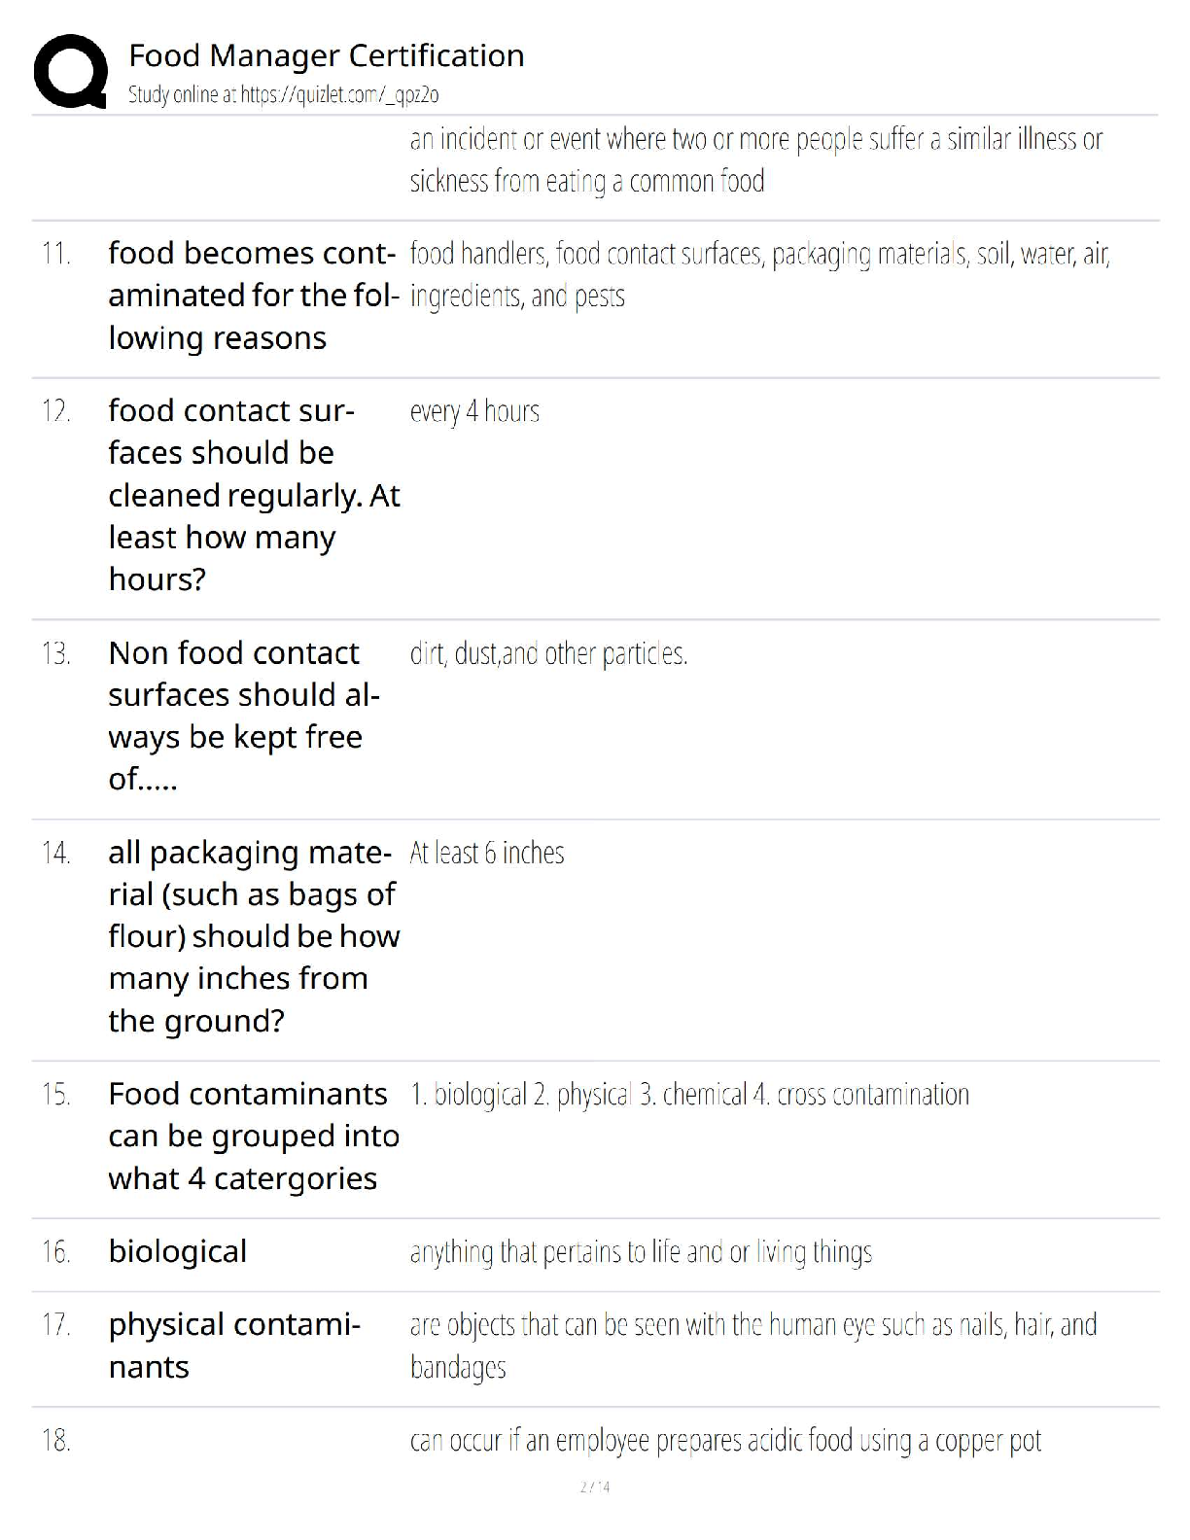The image size is (1190, 1540).
Task: Open the quizlet.com study online link
Action: [283, 94]
